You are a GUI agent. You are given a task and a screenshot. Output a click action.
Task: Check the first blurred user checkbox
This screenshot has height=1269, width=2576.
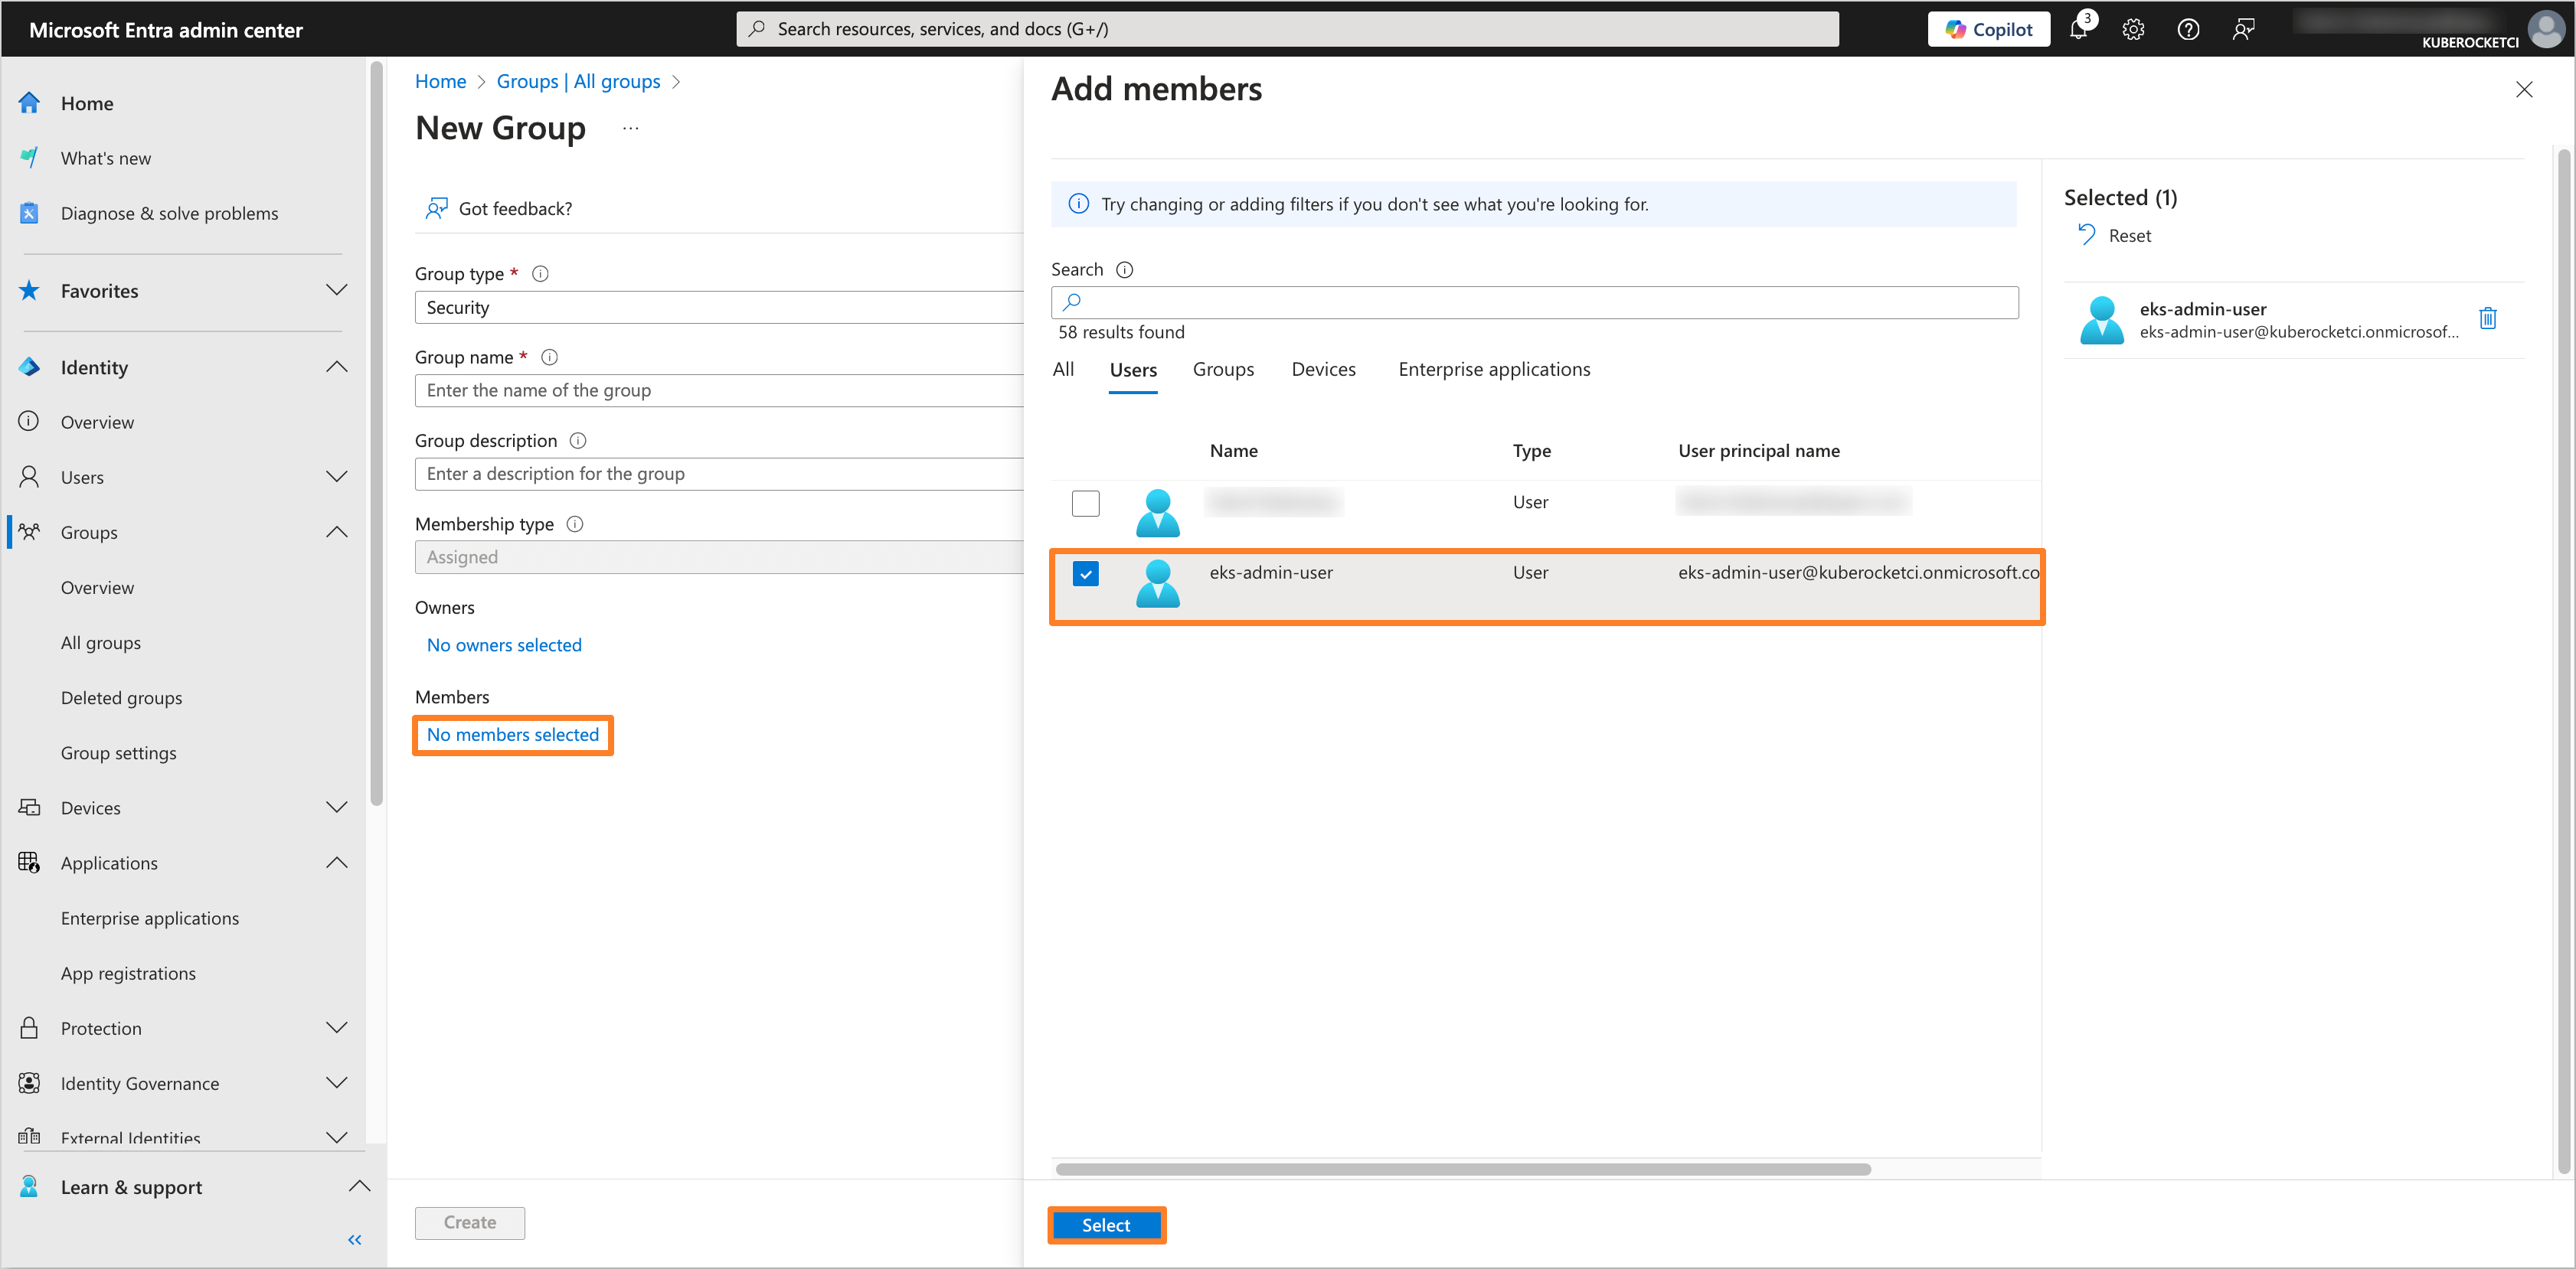tap(1086, 501)
